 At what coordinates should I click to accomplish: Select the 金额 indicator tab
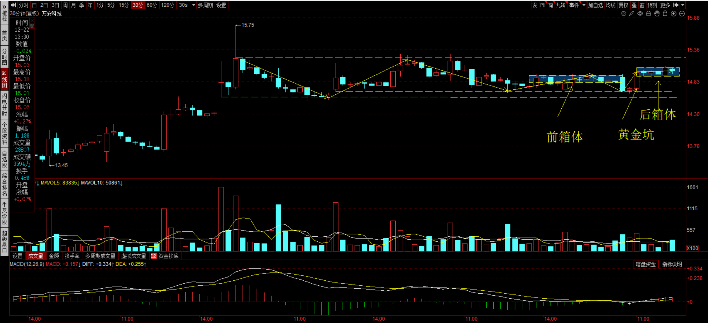(x=54, y=256)
